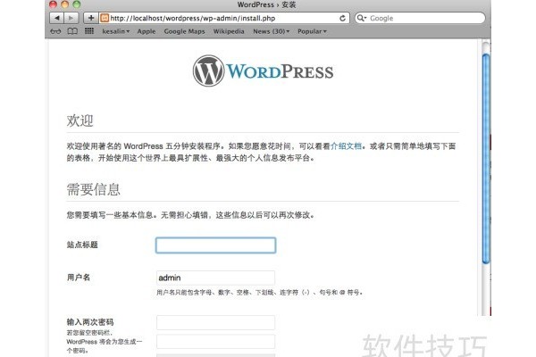The width and height of the screenshot is (536, 357).
Task: Expand the Popular bookmarks folder
Action: click(x=312, y=31)
